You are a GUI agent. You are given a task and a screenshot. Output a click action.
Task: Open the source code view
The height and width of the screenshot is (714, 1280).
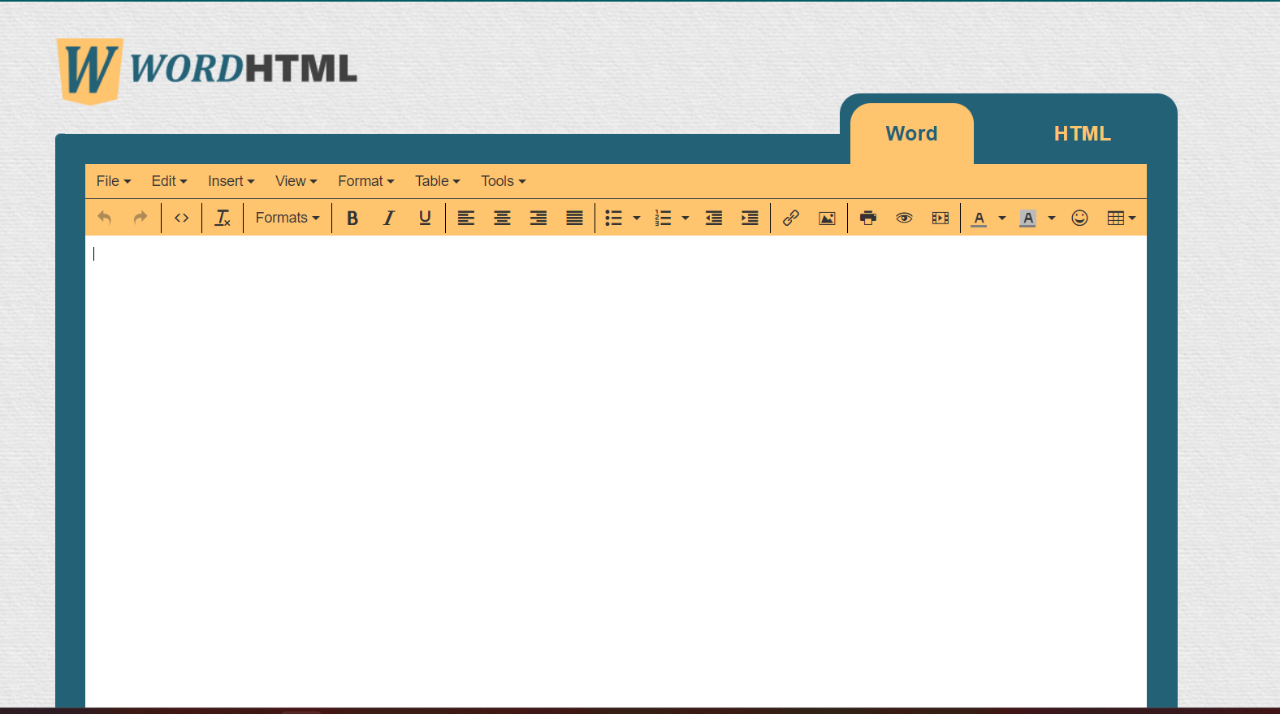point(182,218)
